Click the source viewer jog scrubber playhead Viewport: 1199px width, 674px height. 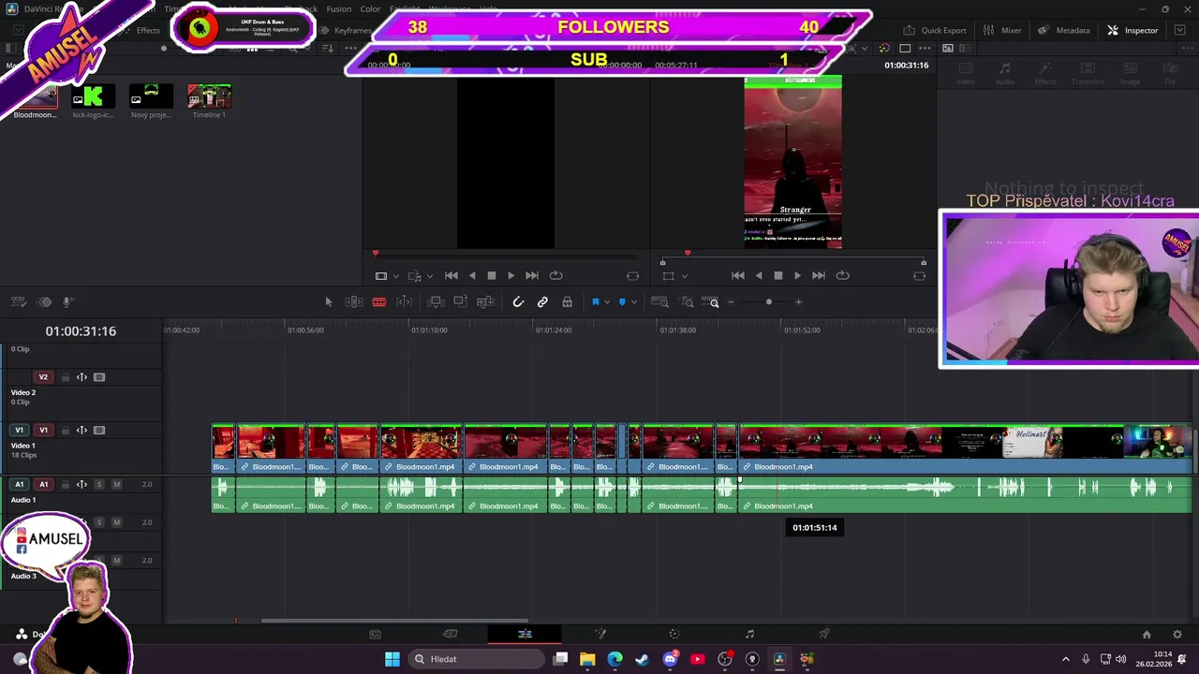pyautogui.click(x=376, y=253)
